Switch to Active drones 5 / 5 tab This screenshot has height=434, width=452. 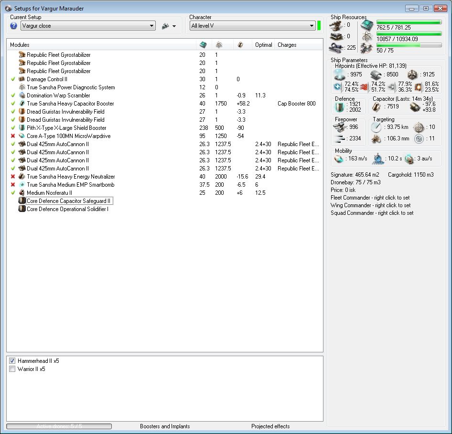[59, 426]
